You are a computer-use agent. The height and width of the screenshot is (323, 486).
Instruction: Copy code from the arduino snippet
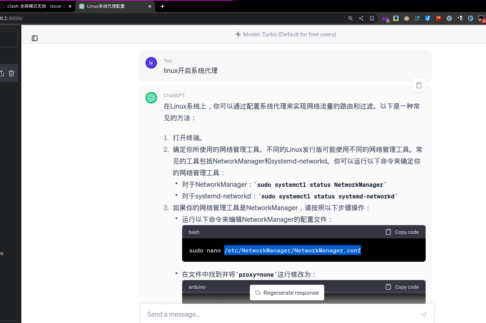tap(402, 287)
